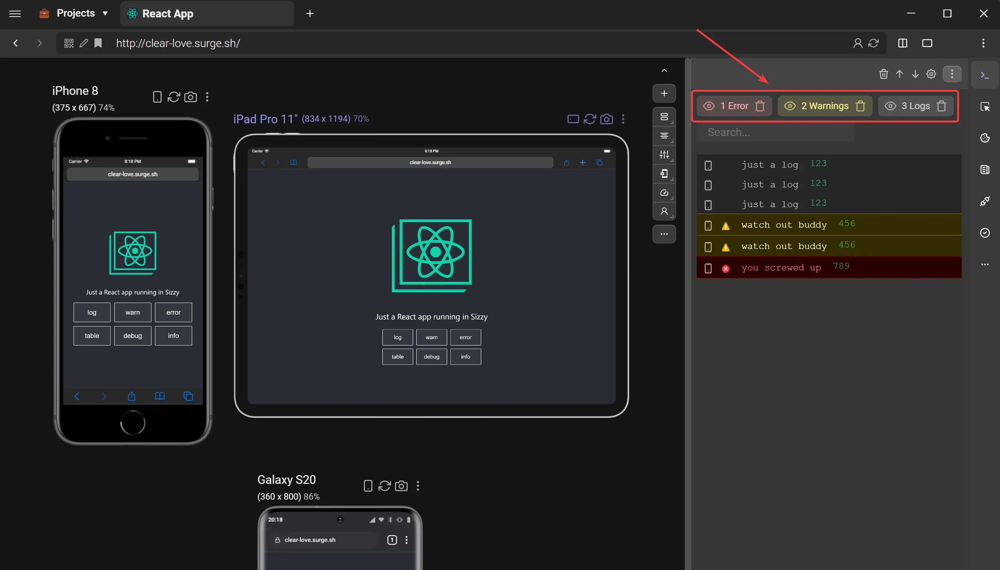The width and height of the screenshot is (1000, 570).
Task: Open console settings gear icon
Action: point(931,74)
